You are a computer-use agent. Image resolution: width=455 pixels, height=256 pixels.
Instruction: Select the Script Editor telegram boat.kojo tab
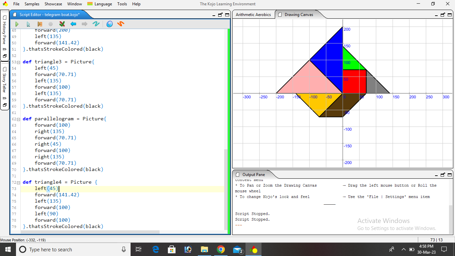pos(49,15)
